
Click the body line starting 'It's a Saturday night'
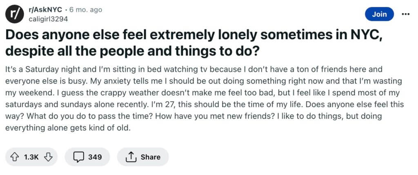tap(194, 69)
